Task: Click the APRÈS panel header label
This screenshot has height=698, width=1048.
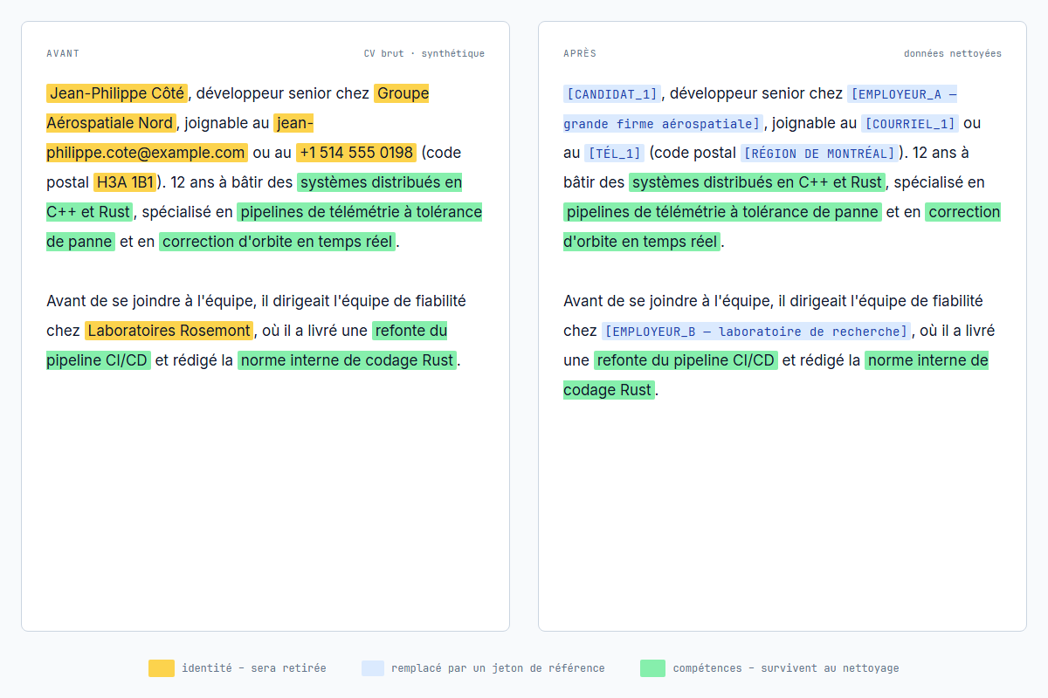Action: tap(580, 53)
